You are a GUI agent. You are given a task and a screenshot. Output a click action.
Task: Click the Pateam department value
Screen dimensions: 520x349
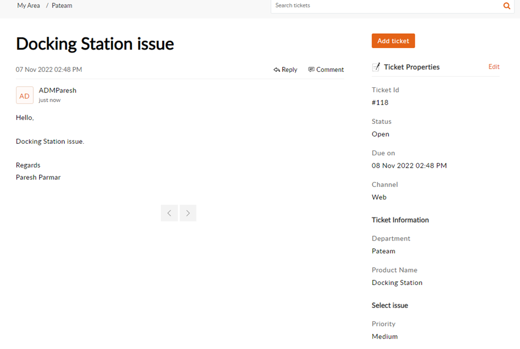click(x=383, y=251)
